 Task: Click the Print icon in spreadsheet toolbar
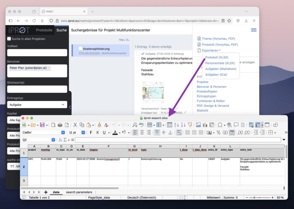pos(60,125)
